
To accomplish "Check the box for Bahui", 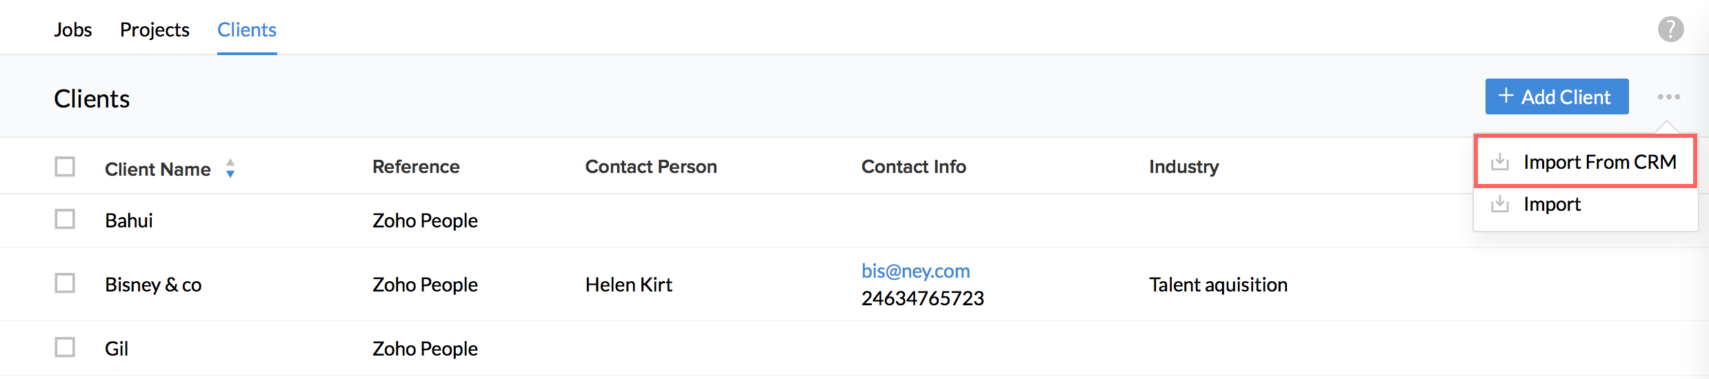I will 65,220.
